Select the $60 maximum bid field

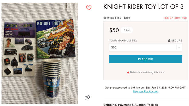(x=145, y=47)
